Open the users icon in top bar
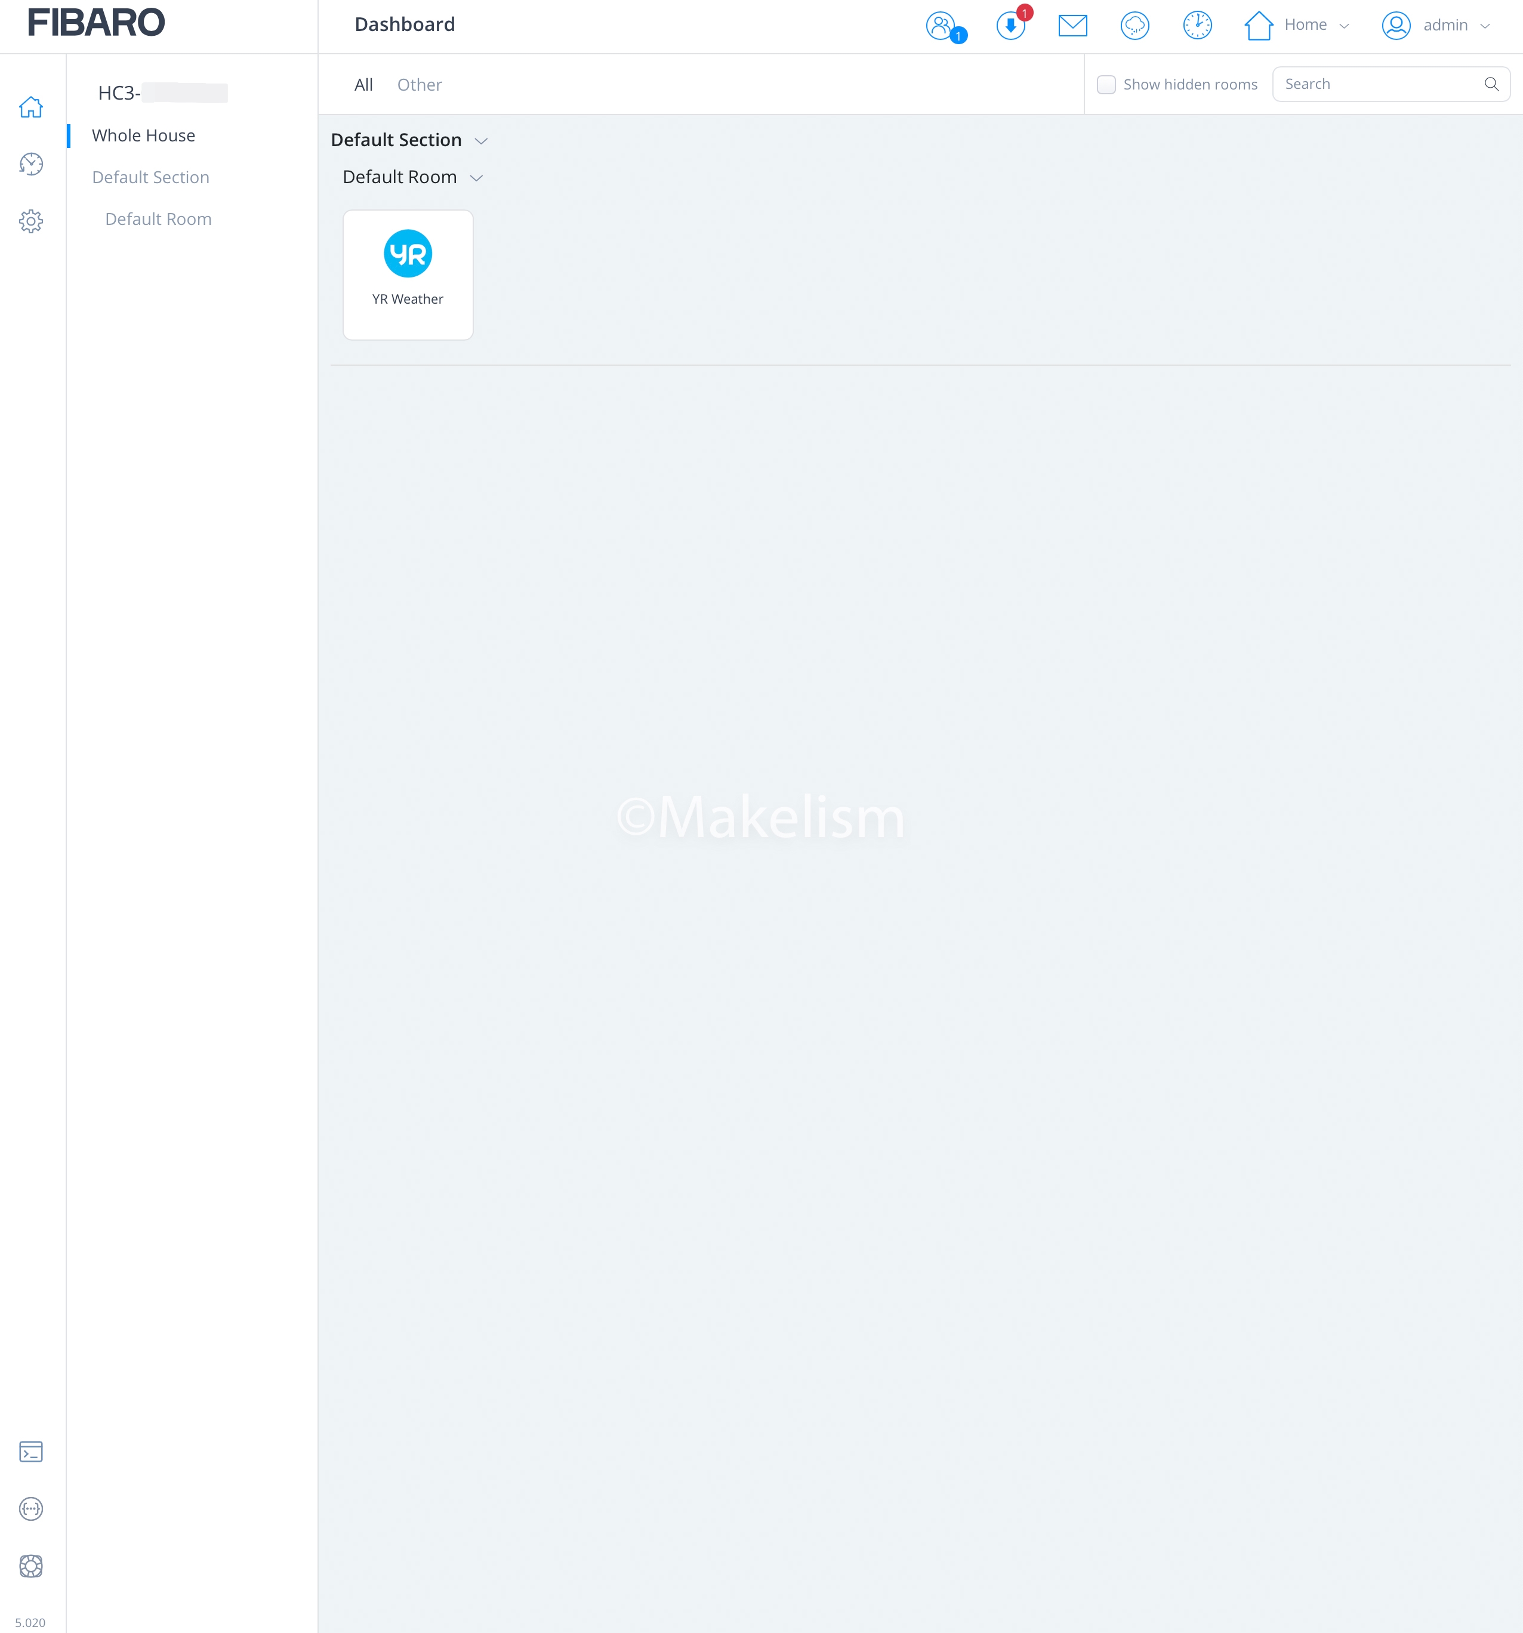Image resolution: width=1523 pixels, height=1633 pixels. point(941,26)
